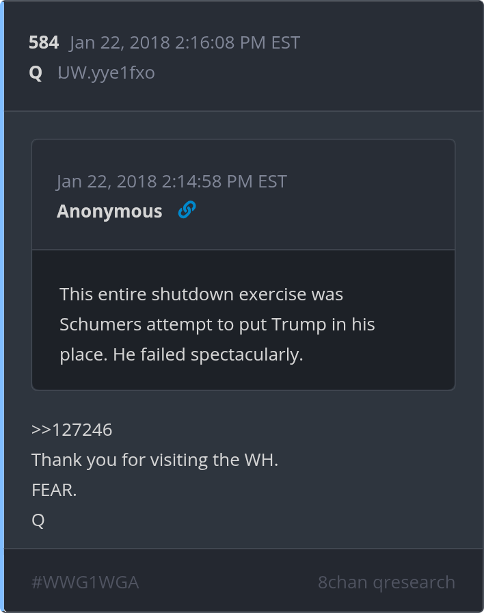Click the "FEAR." line
484x613 pixels.
pos(54,490)
